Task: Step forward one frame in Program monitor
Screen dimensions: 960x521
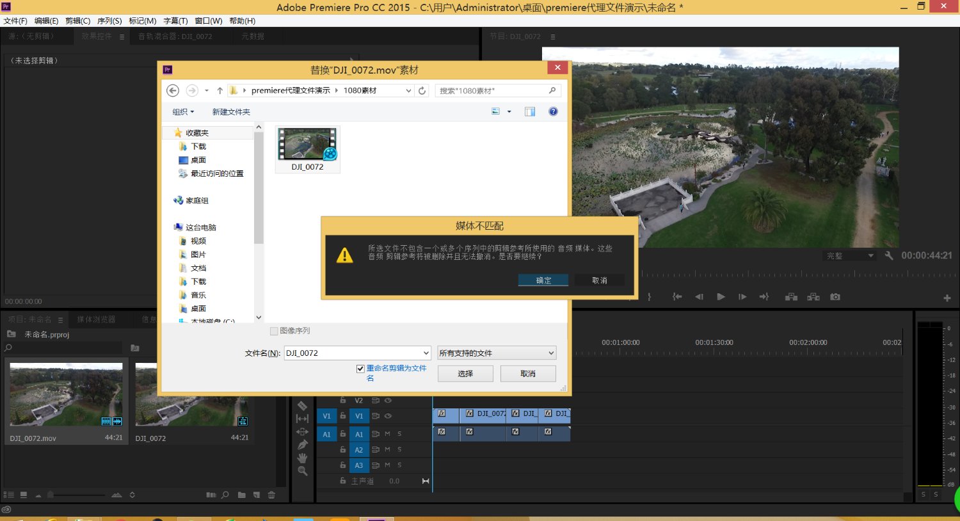Action: [742, 297]
